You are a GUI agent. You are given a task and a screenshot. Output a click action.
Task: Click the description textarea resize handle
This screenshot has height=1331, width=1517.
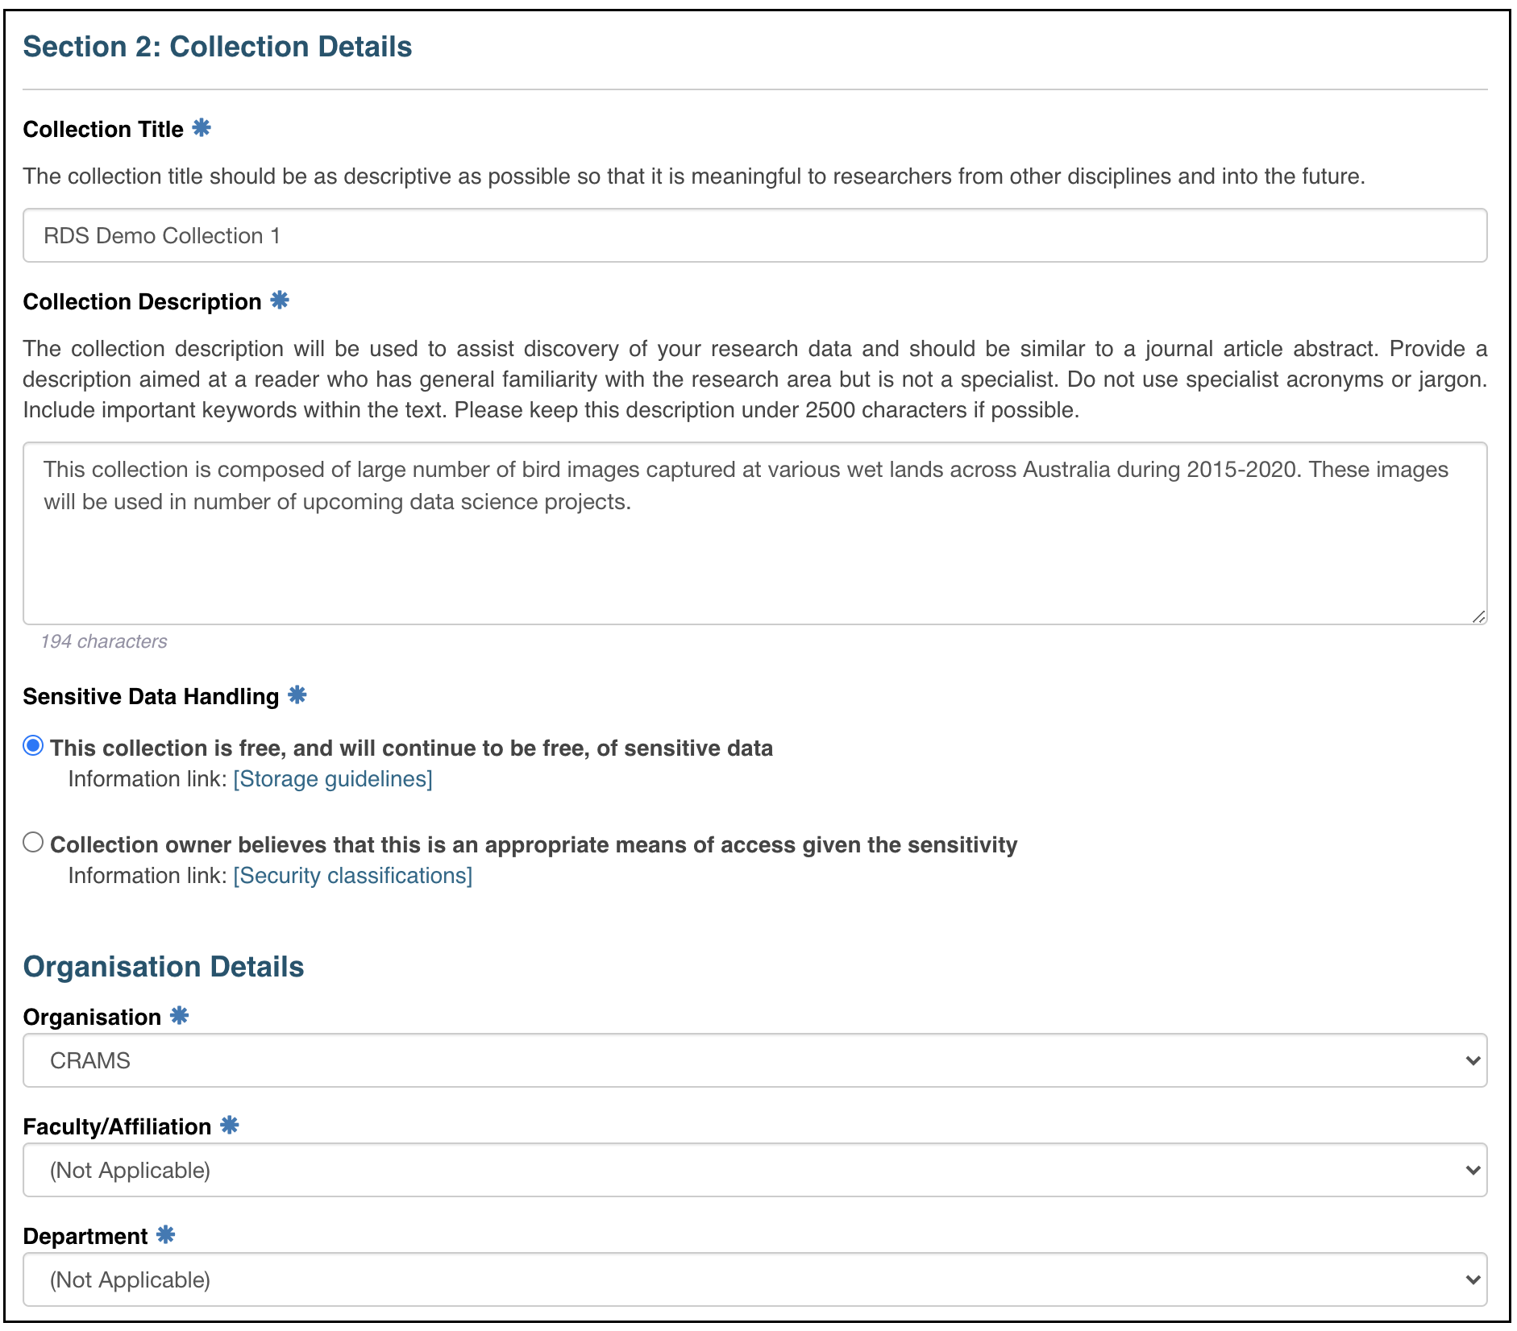1478,616
